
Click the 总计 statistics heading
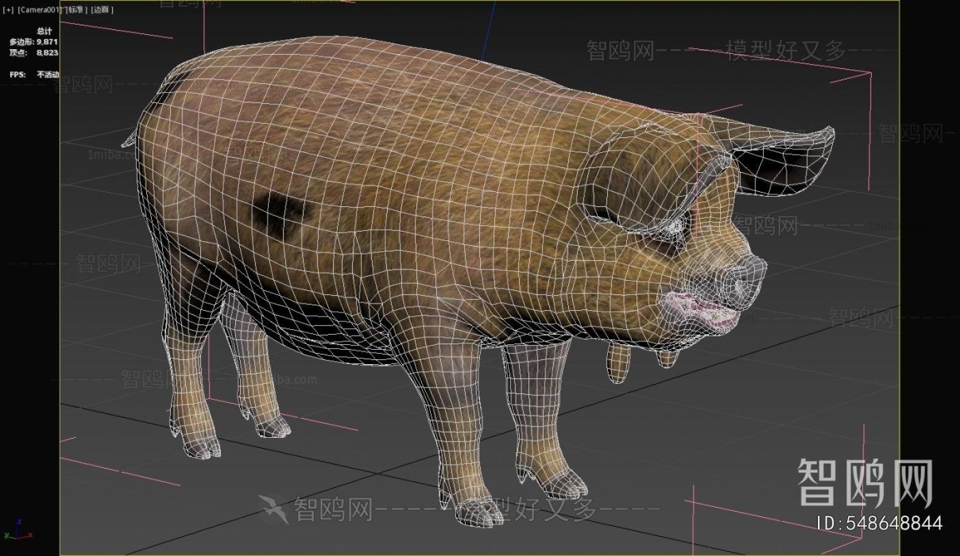(x=44, y=31)
